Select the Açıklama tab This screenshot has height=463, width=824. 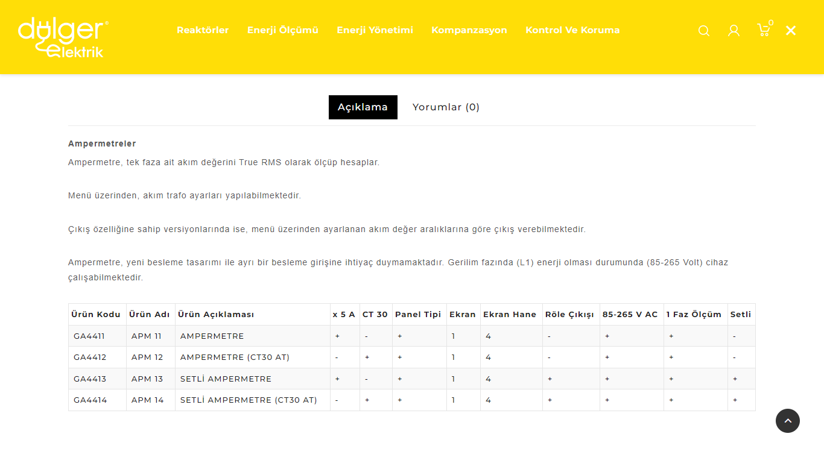[363, 107]
